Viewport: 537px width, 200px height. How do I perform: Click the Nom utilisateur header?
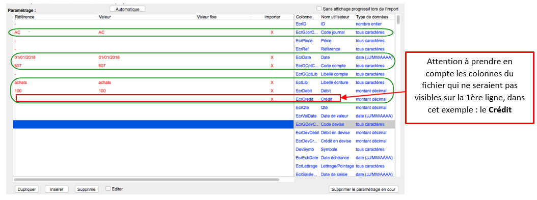[x=335, y=17]
